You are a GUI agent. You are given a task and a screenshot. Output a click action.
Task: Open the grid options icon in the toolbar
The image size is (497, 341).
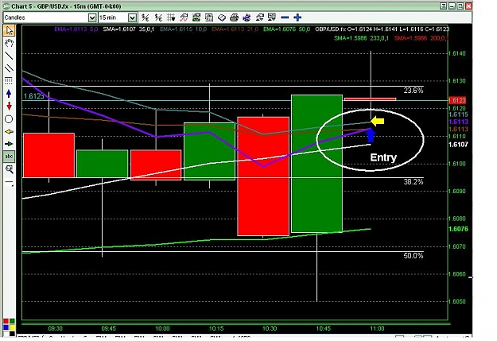[171, 17]
